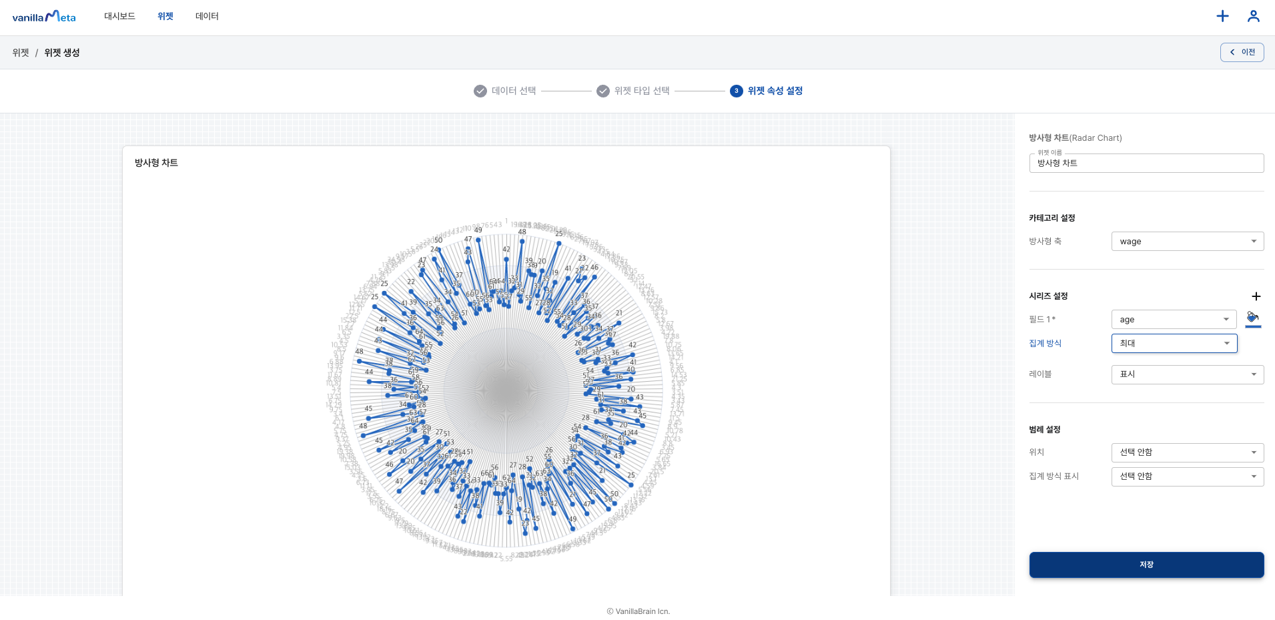Open the 집계 방식 최대 dropdown
1275x620 pixels.
click(x=1174, y=343)
